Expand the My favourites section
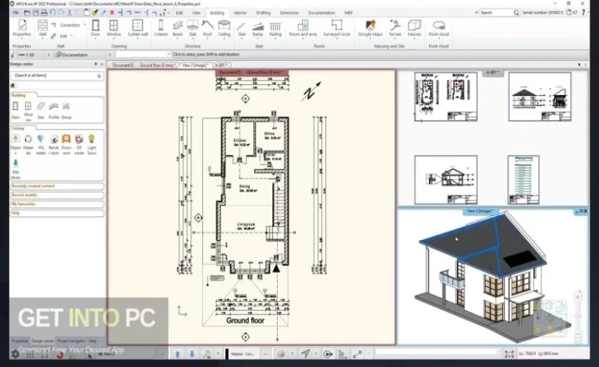The width and height of the screenshot is (599, 367). click(x=56, y=203)
